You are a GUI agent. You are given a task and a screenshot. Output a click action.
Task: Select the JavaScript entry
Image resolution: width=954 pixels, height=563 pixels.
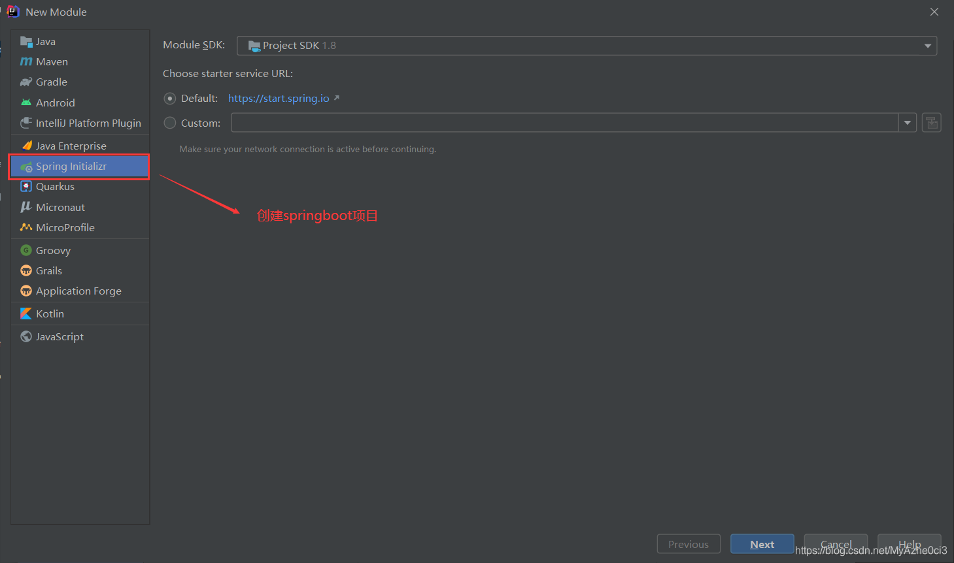(80, 336)
